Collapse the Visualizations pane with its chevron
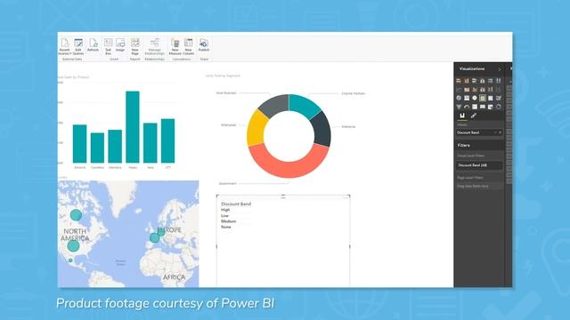 click(500, 69)
